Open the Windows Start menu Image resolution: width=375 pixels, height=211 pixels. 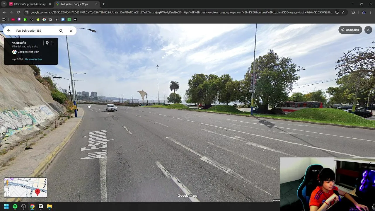(x=6, y=206)
